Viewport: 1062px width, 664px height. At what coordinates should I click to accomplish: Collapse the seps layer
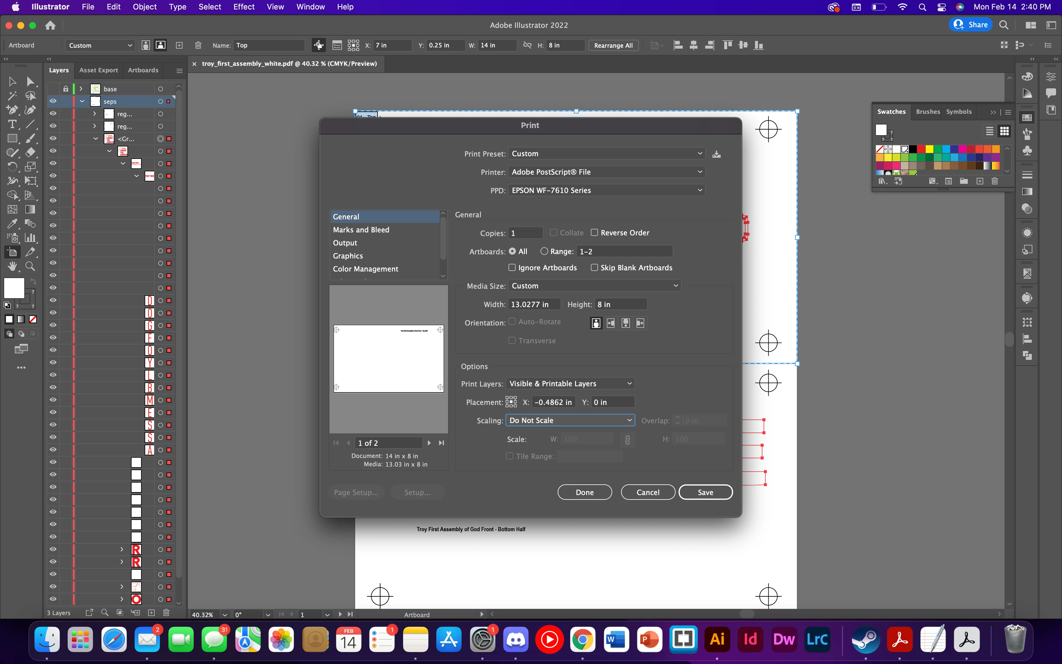pos(82,101)
